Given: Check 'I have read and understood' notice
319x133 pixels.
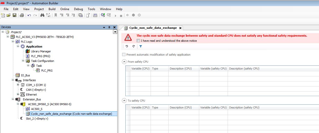Looking at the screenshot, I should (x=138, y=41).
